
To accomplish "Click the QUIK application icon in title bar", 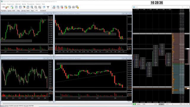I will tap(2, 1).
